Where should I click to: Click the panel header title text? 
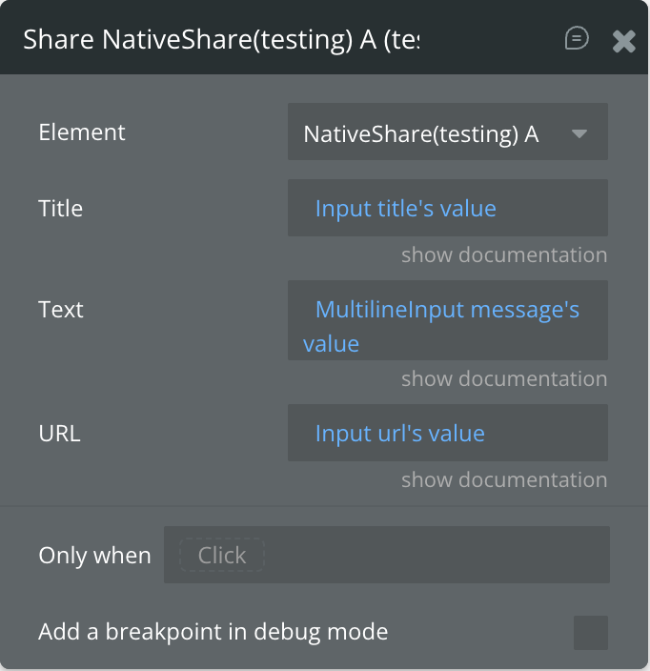(x=221, y=39)
